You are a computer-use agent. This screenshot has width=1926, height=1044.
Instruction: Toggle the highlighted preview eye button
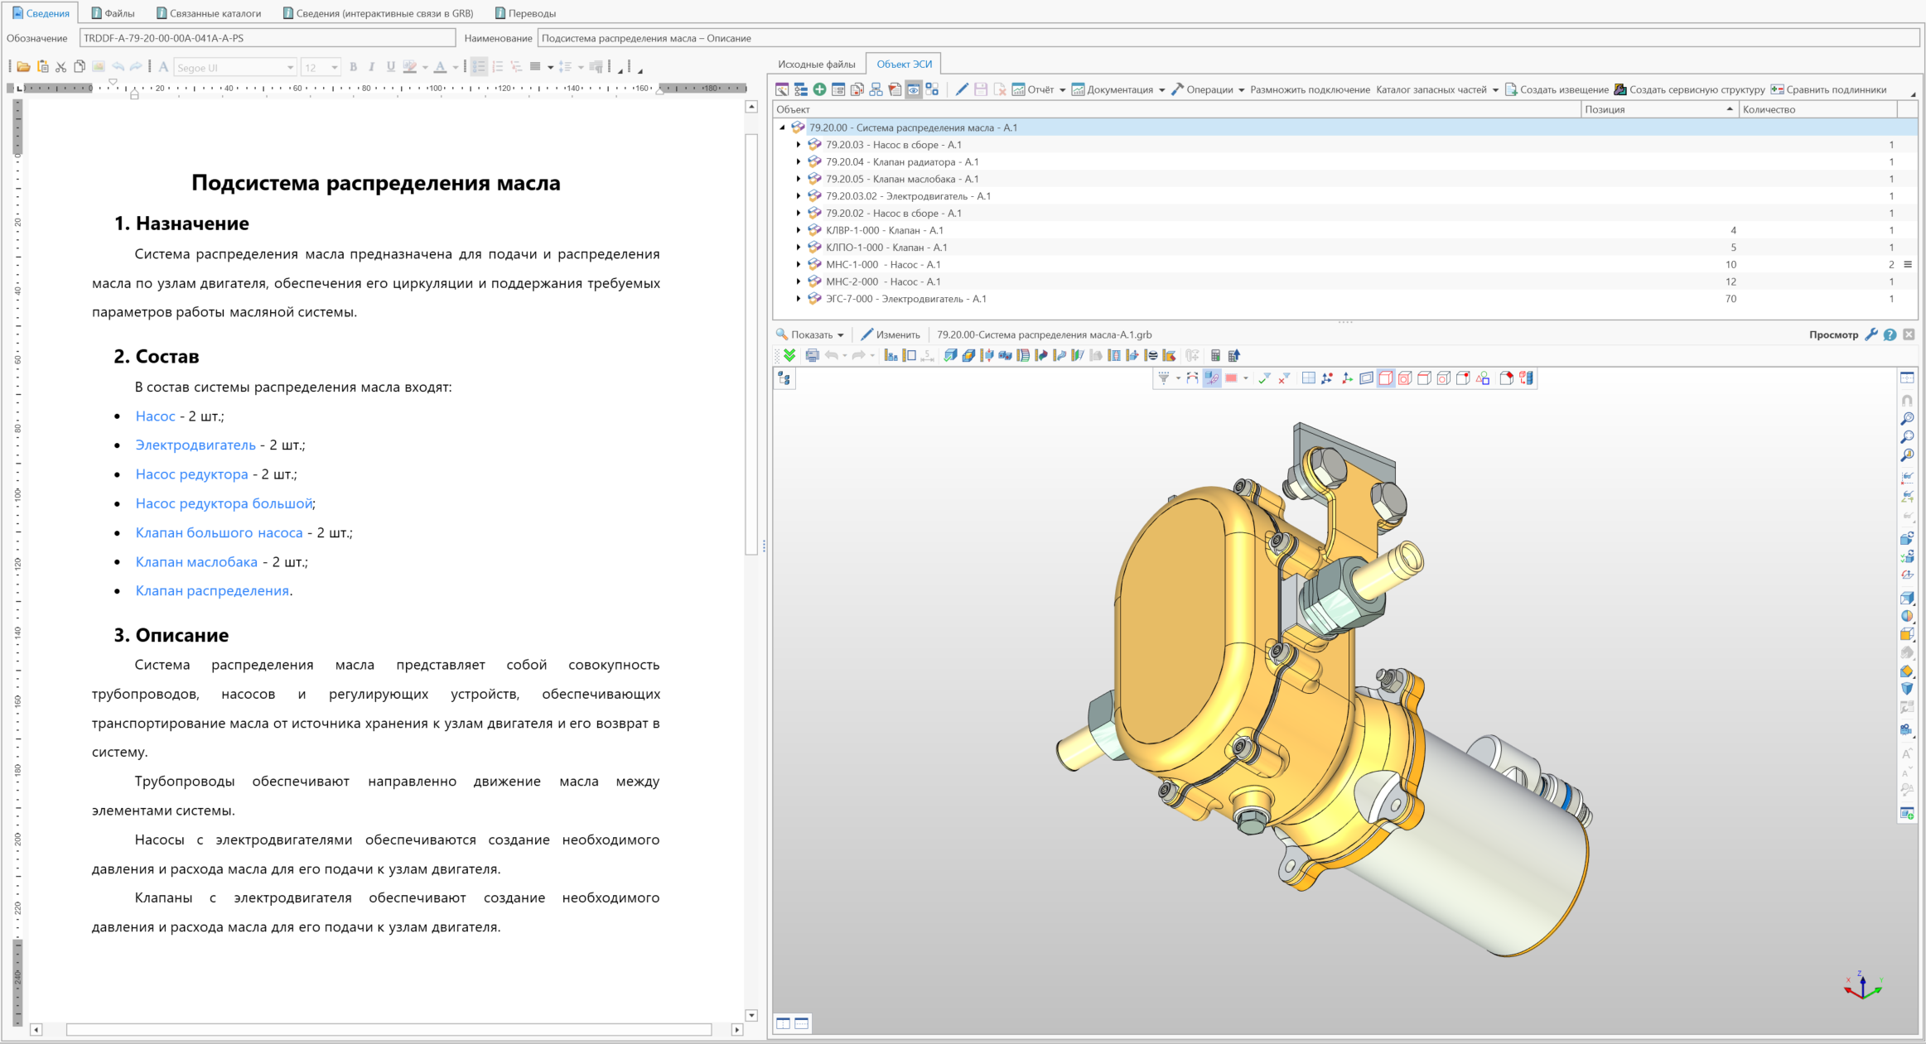pos(914,89)
